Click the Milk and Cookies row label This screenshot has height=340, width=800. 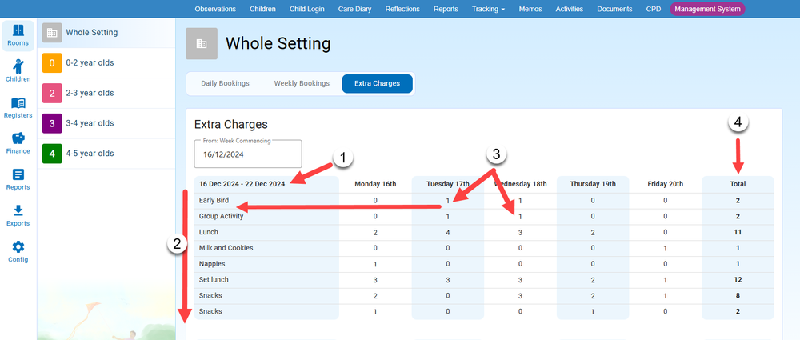coord(226,248)
